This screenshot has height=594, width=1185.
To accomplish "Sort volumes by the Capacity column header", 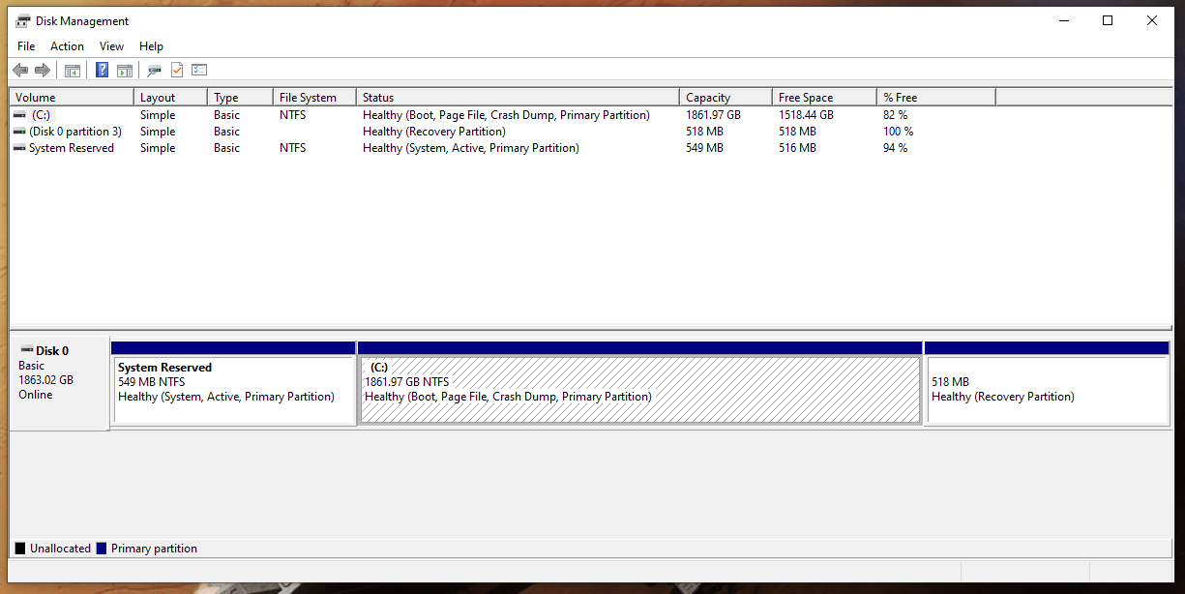I will (x=725, y=97).
